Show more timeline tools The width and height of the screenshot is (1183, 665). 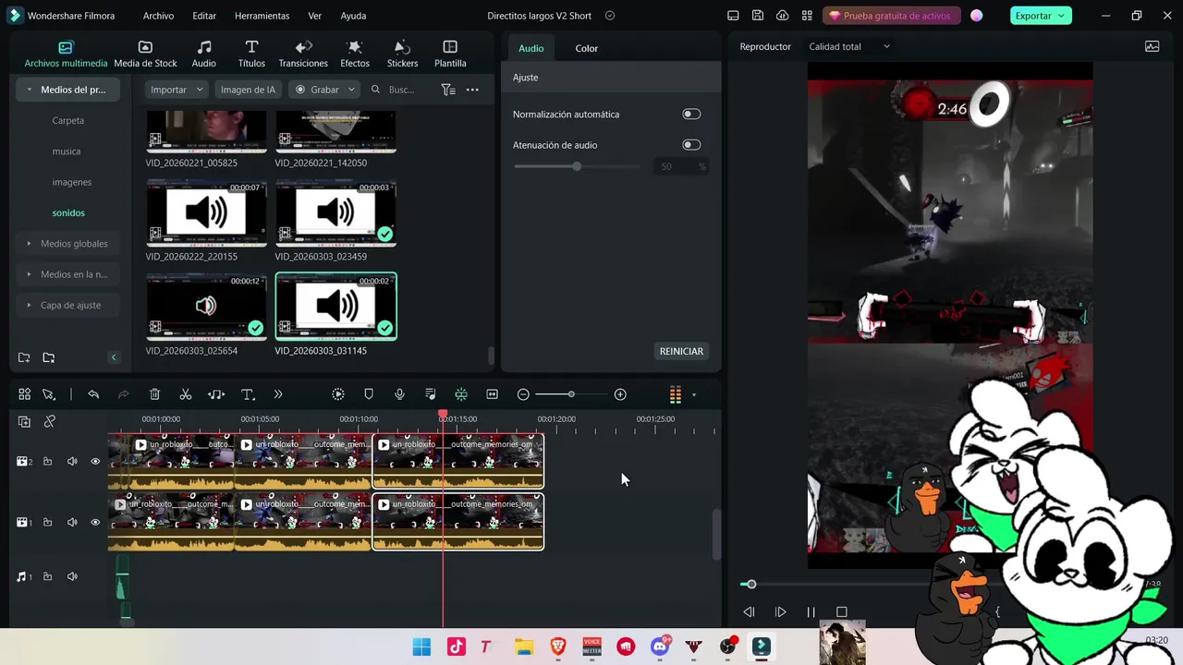[278, 394]
